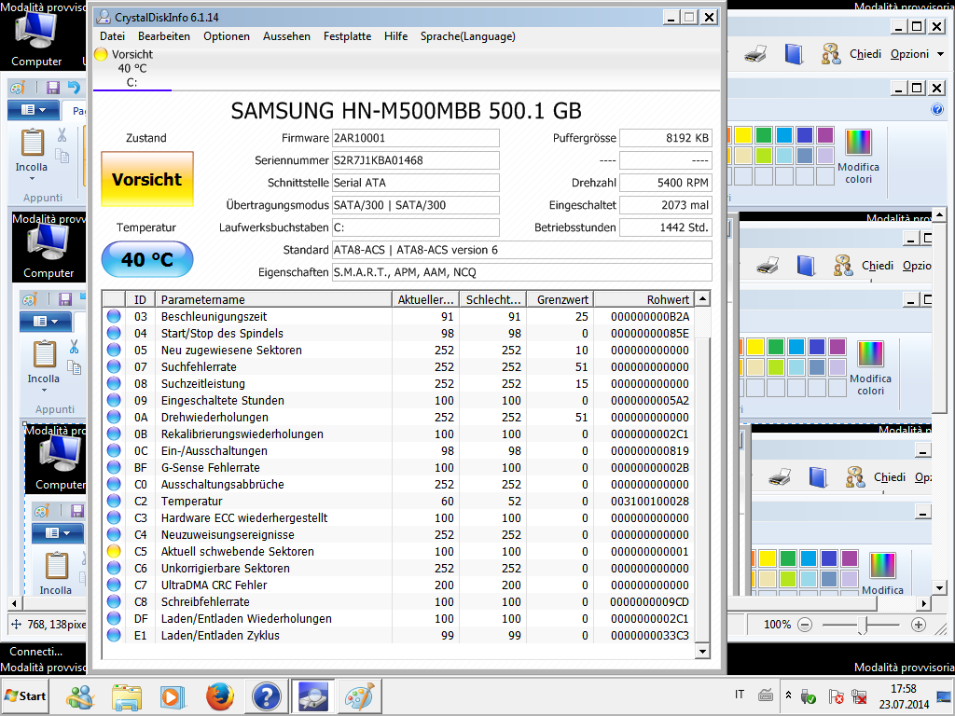Open Windows Explorer folder icon in taskbar
955x716 pixels.
tap(127, 696)
